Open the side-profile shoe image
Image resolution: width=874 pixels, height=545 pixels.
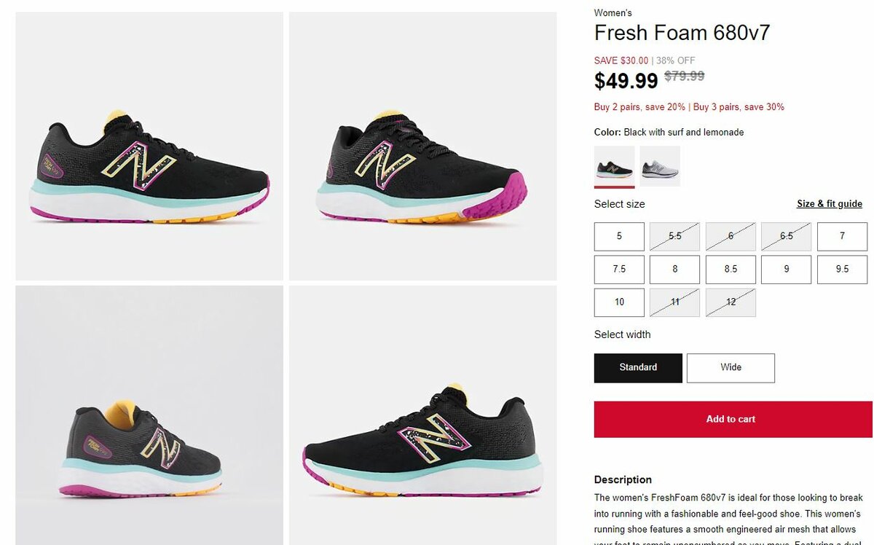tap(149, 146)
